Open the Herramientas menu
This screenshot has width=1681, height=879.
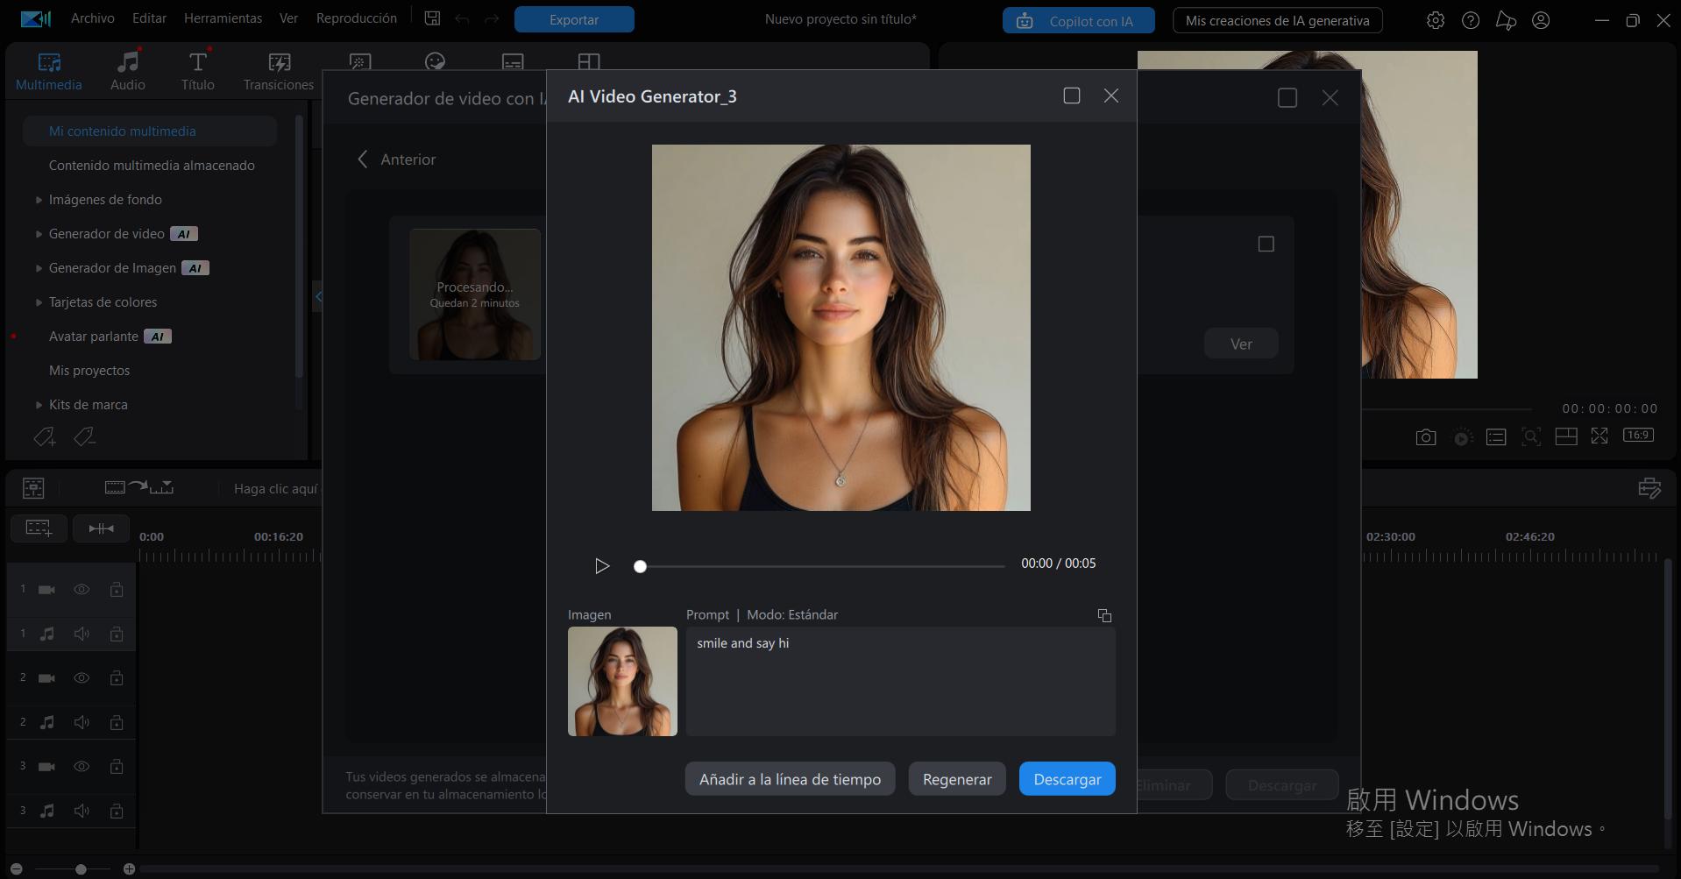point(222,18)
